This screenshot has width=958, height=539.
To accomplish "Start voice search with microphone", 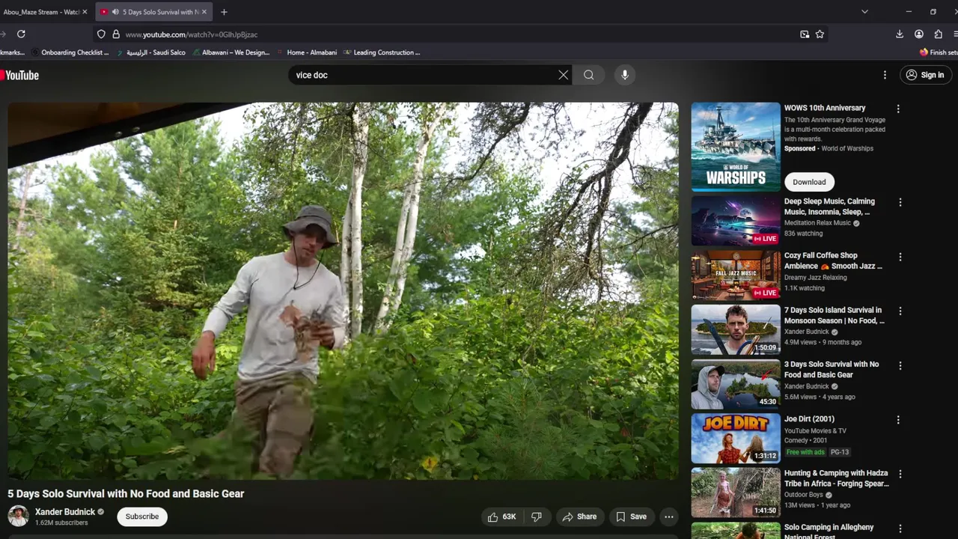I will click(625, 75).
